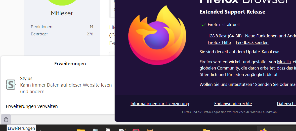
Task: Open Erweiterungen verwalten
Action: [x=32, y=106]
